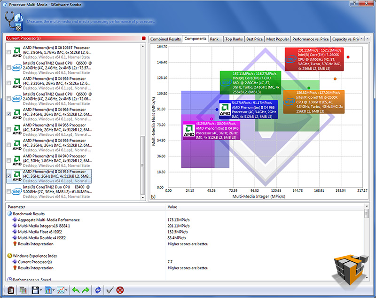Confirm with the gray checkmark icon
Image resolution: width=376 pixels, height=298 pixels.
[x=110, y=290]
